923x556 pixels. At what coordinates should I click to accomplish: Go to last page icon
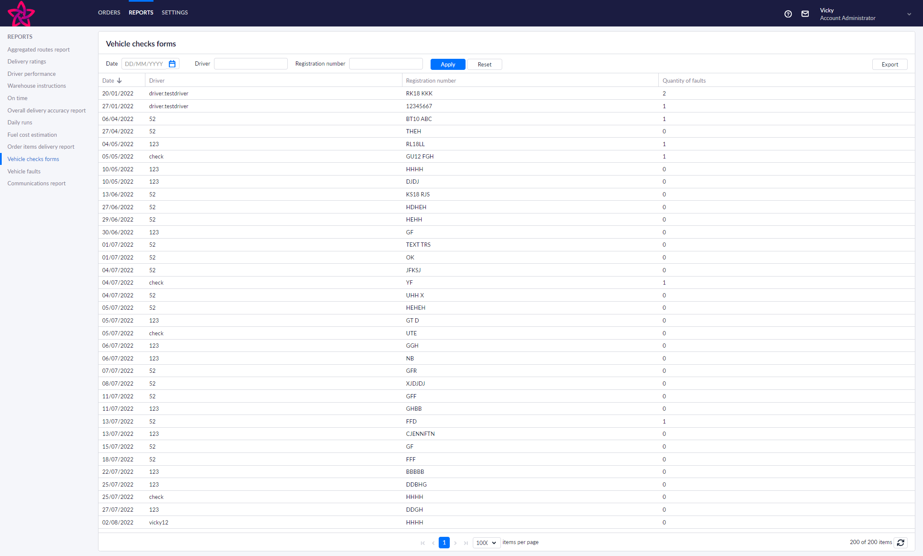[466, 543]
